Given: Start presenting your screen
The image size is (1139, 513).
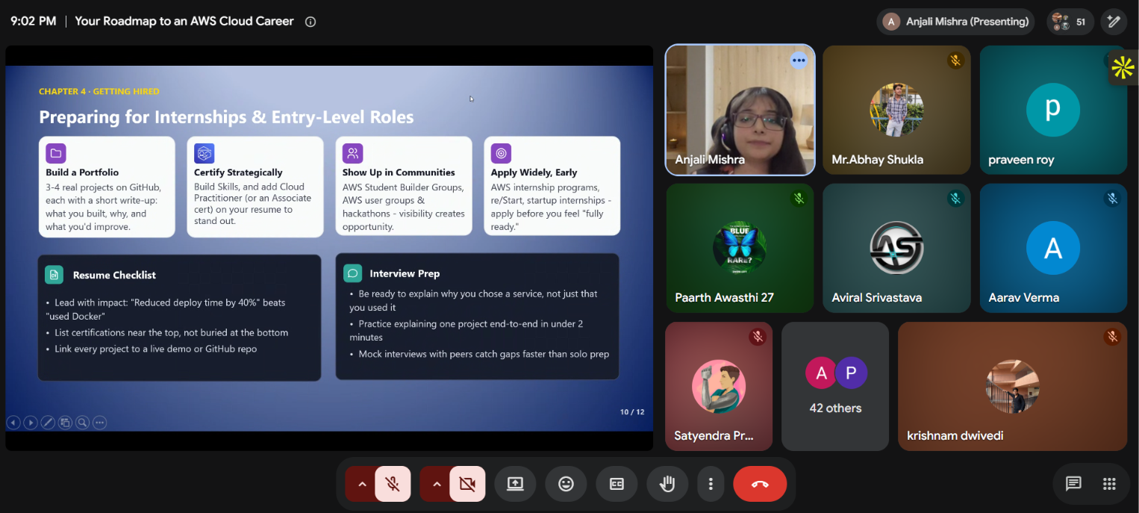Looking at the screenshot, I should (x=515, y=484).
